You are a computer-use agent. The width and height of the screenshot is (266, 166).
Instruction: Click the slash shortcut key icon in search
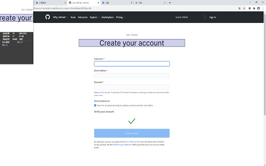point(204,17)
